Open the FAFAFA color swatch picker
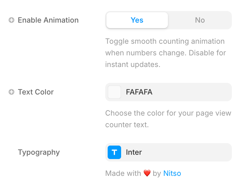Image resolution: width=241 pixels, height=189 pixels. coord(114,92)
